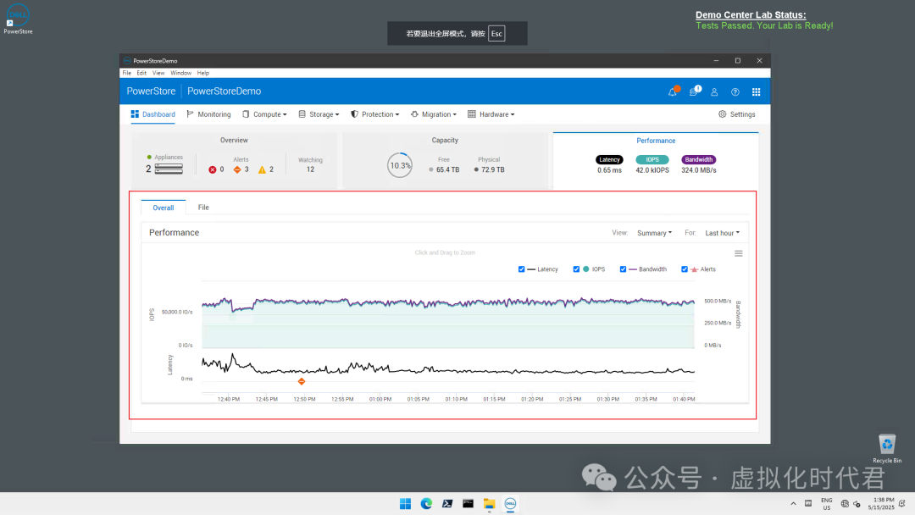
Task: Open PowerStore desktop shortcut icon
Action: pos(18,19)
